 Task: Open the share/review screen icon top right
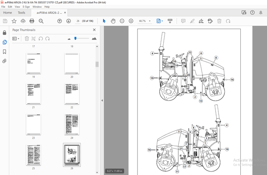point(244,12)
